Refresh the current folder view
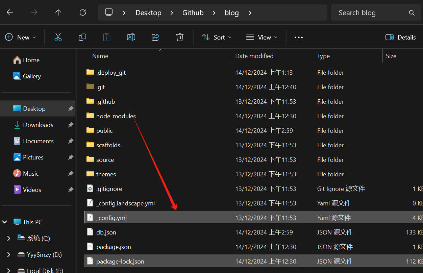Image resolution: width=423 pixels, height=273 pixels. 83,13
